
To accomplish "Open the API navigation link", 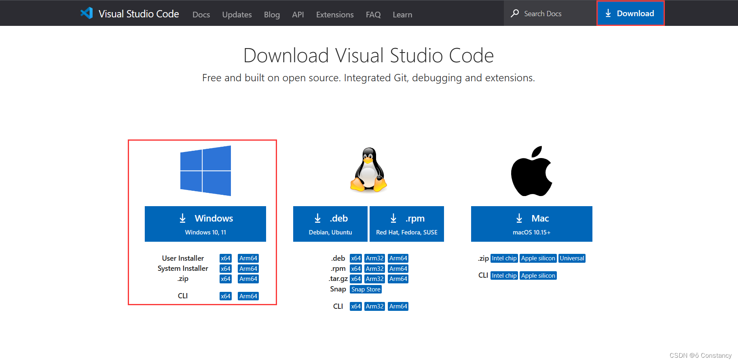I will click(298, 15).
